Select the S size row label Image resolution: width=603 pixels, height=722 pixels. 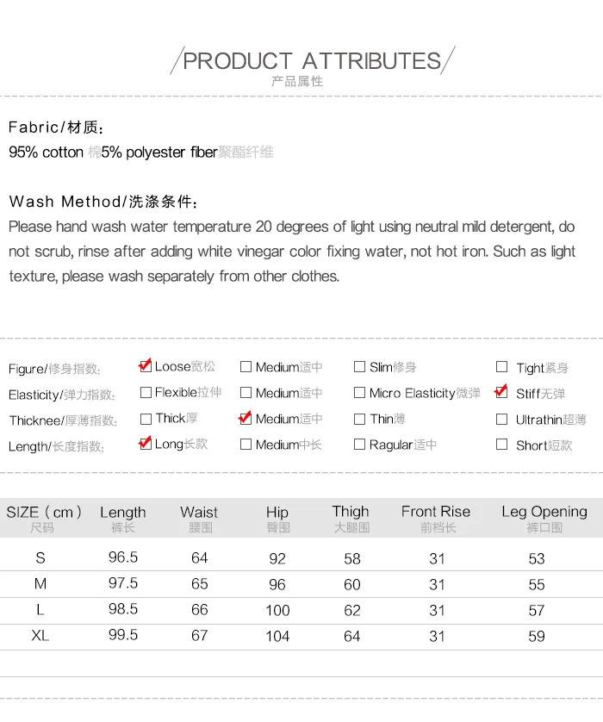pyautogui.click(x=40, y=558)
